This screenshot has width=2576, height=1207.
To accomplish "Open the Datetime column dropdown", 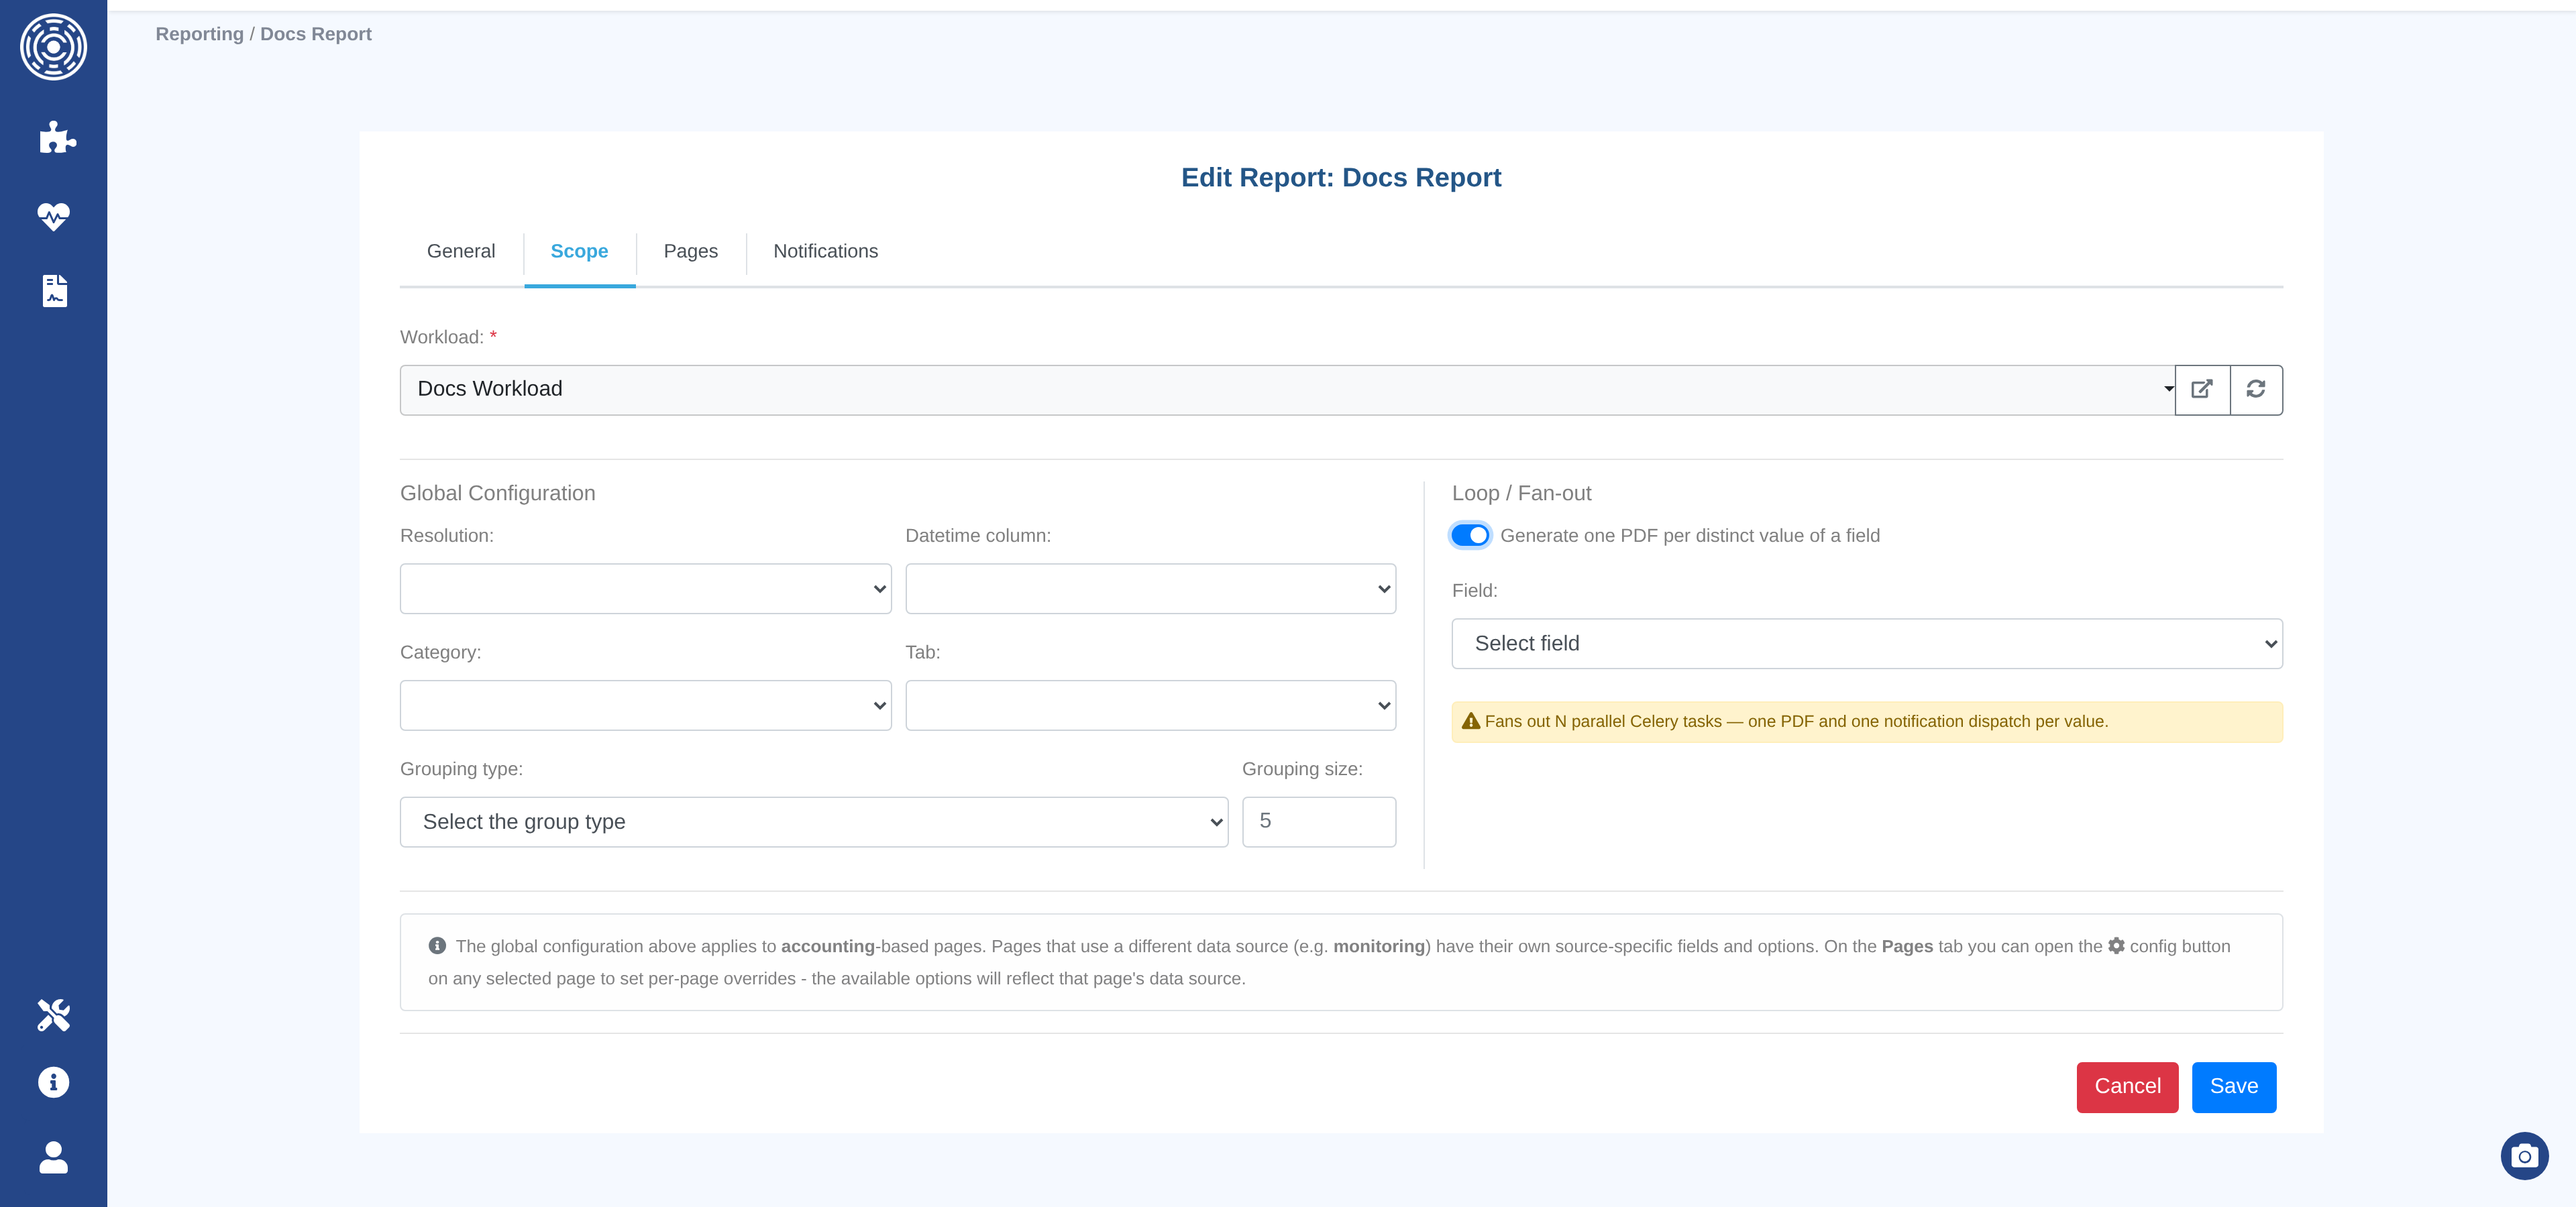I will pyautogui.click(x=1150, y=589).
